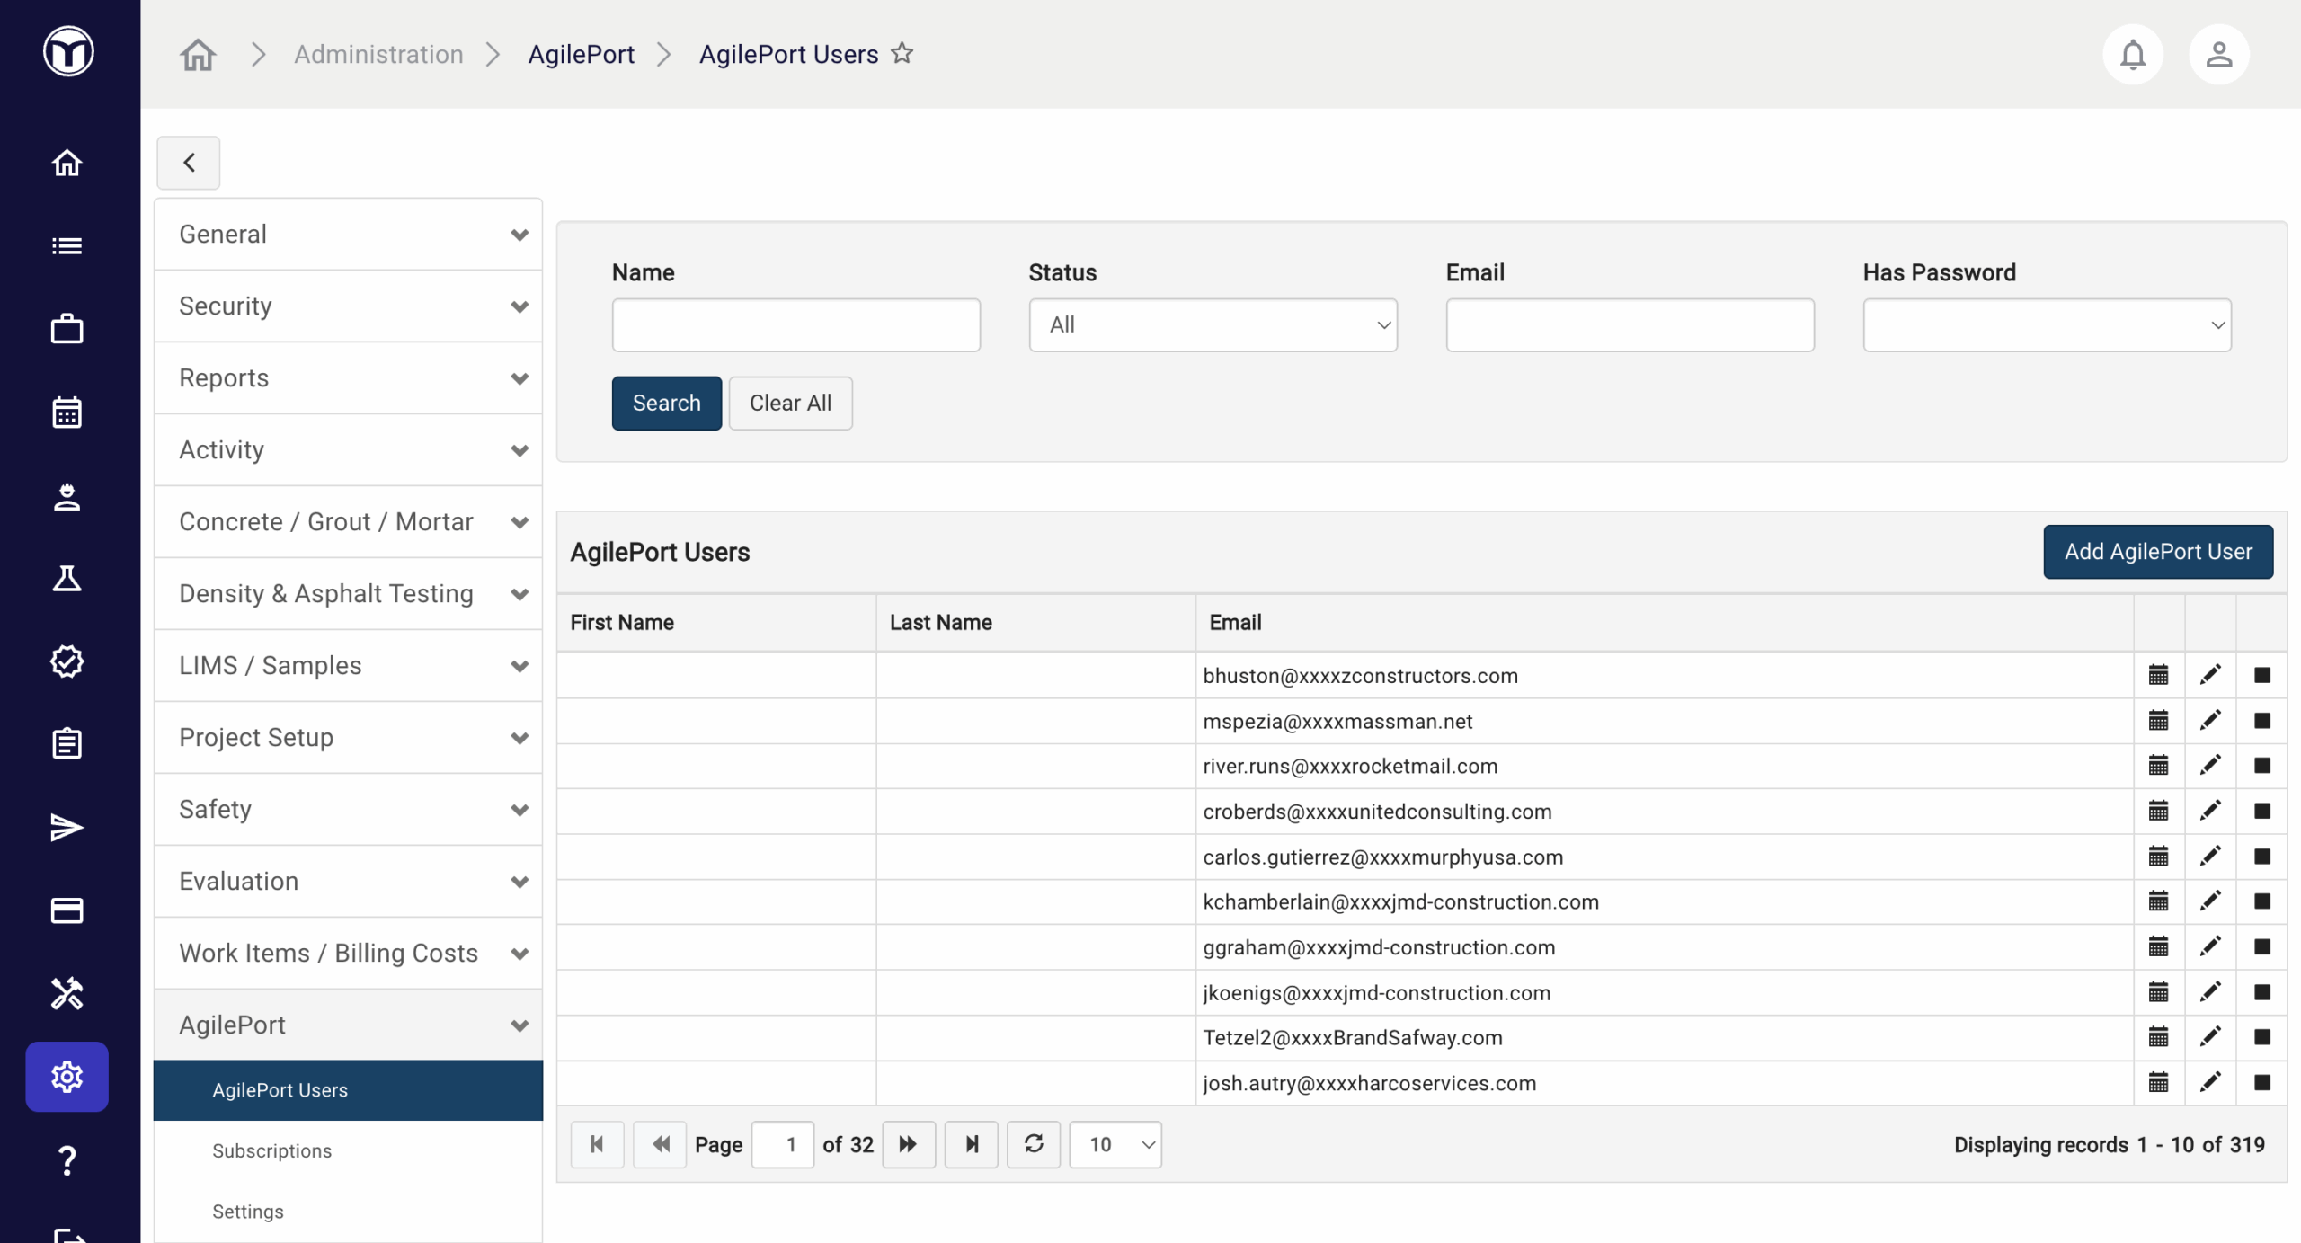Expand the Safety section

coord(349,810)
